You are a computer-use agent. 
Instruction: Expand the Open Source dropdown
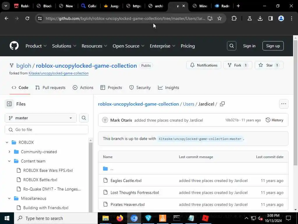click(x=128, y=46)
